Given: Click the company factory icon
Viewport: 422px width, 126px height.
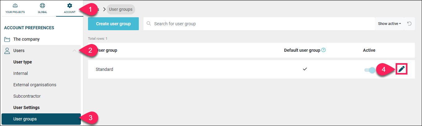Looking at the screenshot, I should coord(7,39).
